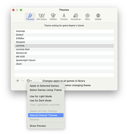Select the Montserrat theme row
The height and width of the screenshot is (134, 128).
point(64,53)
